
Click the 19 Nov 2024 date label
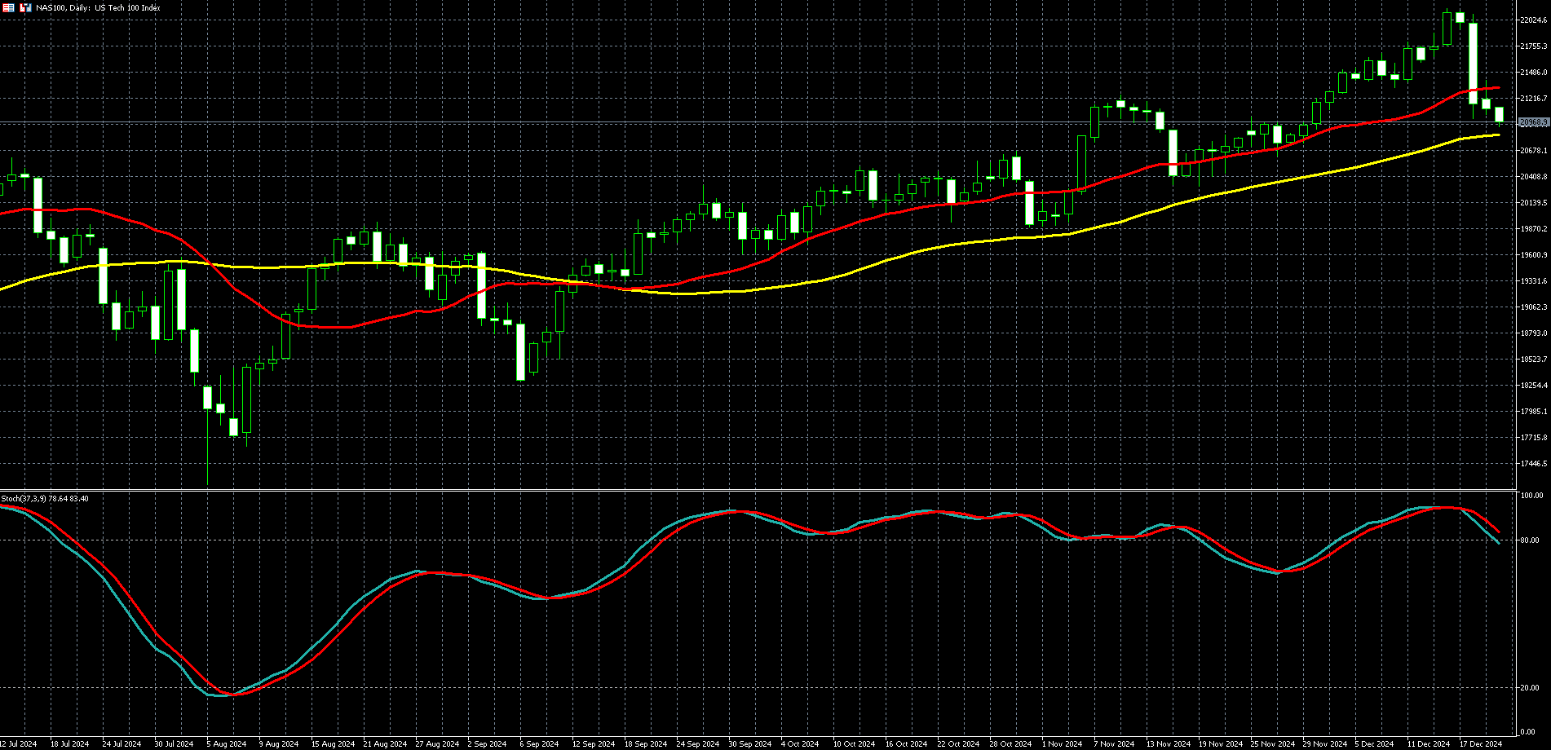pos(1220,744)
